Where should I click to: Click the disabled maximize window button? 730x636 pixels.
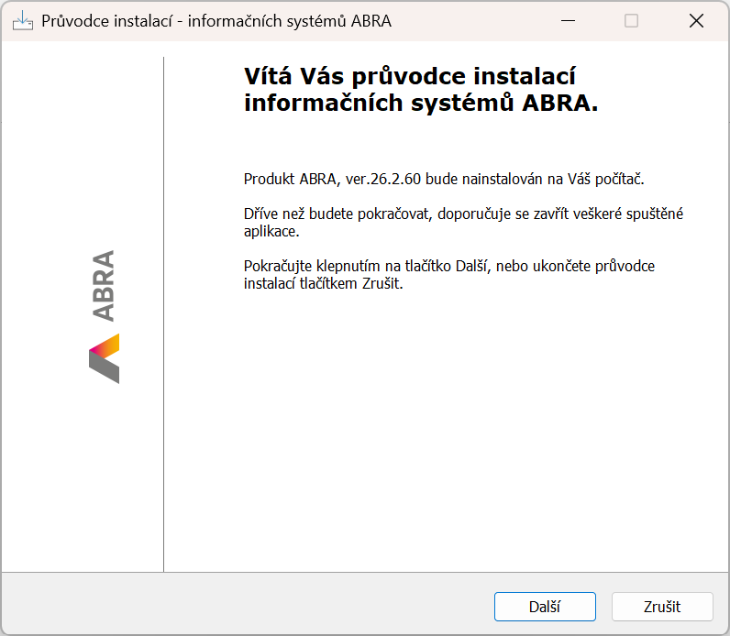[x=631, y=21]
